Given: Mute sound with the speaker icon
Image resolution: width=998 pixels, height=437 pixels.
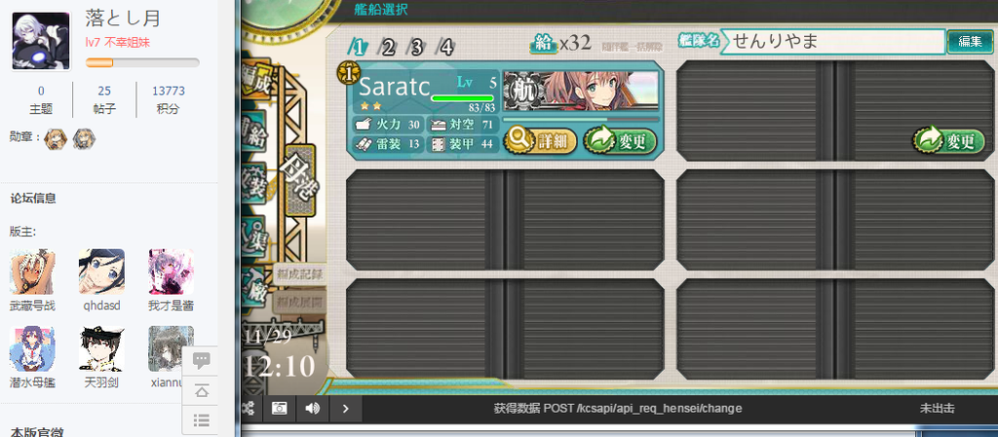Looking at the screenshot, I should point(312,409).
